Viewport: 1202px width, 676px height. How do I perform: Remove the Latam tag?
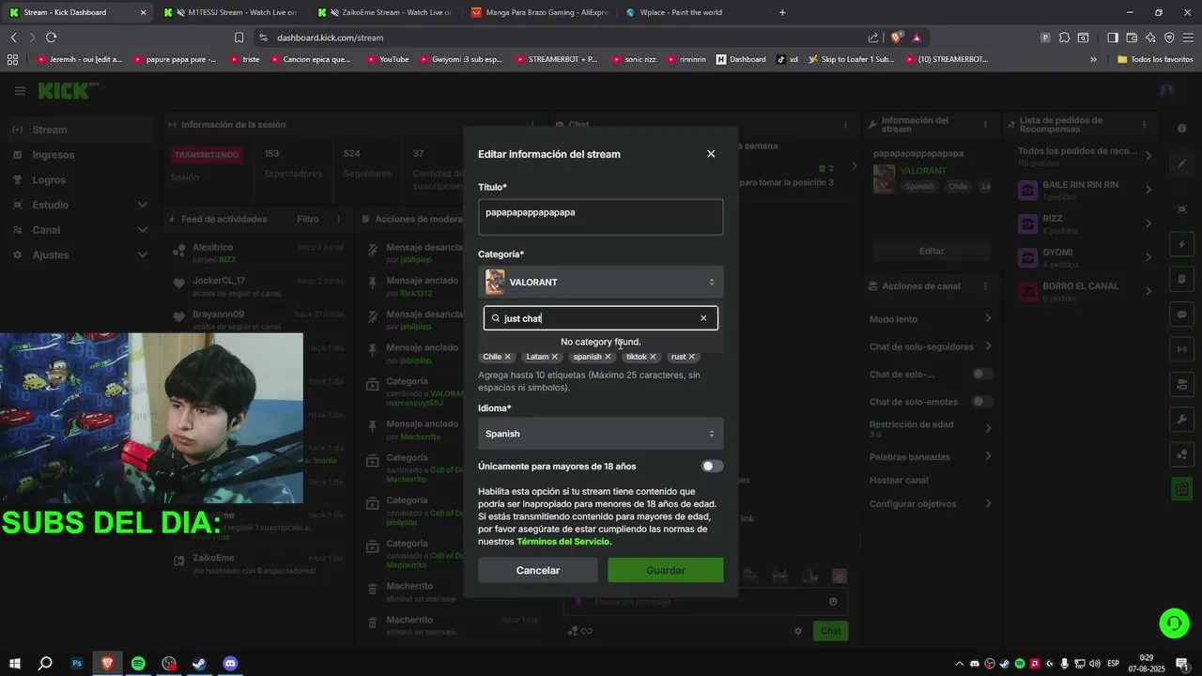pyautogui.click(x=555, y=357)
